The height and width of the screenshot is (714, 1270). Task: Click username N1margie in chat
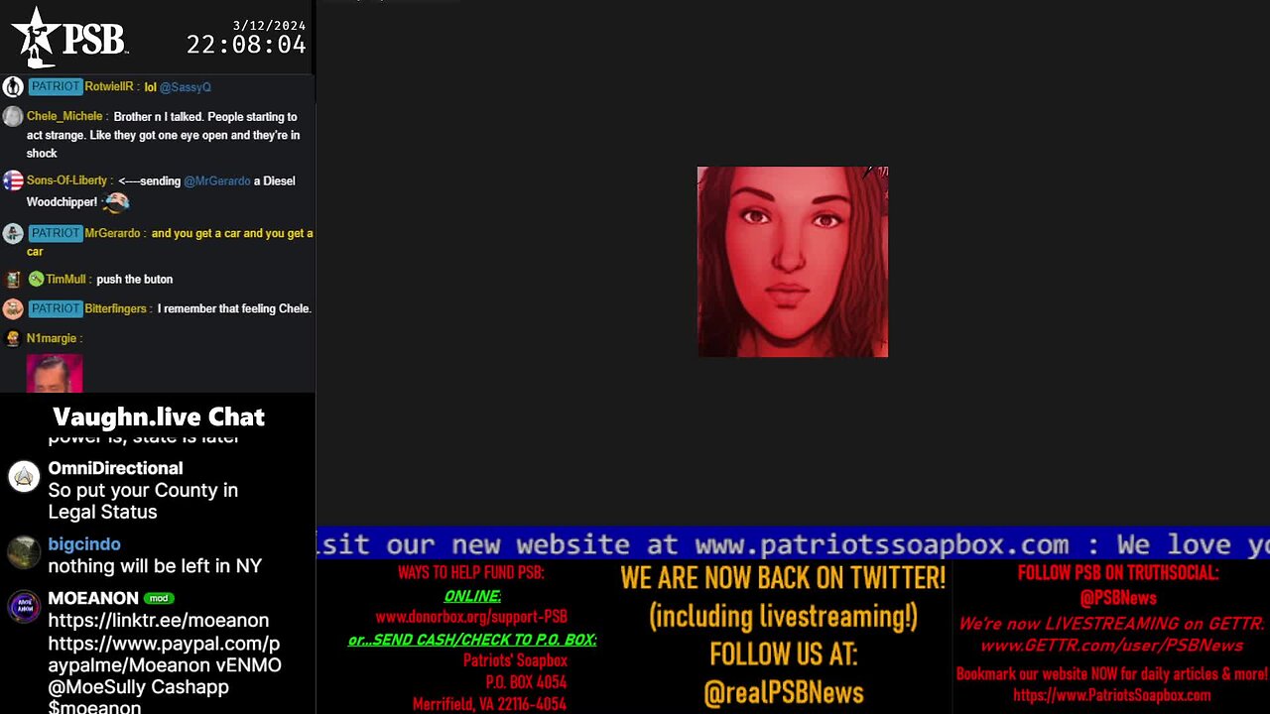(52, 339)
